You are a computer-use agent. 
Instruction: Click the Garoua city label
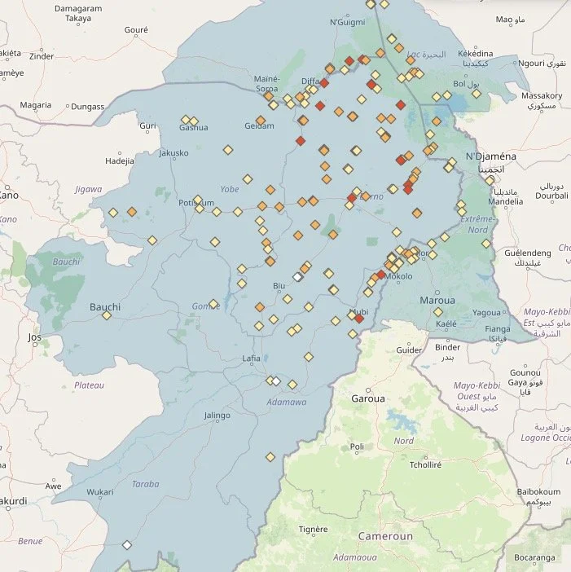(x=368, y=398)
